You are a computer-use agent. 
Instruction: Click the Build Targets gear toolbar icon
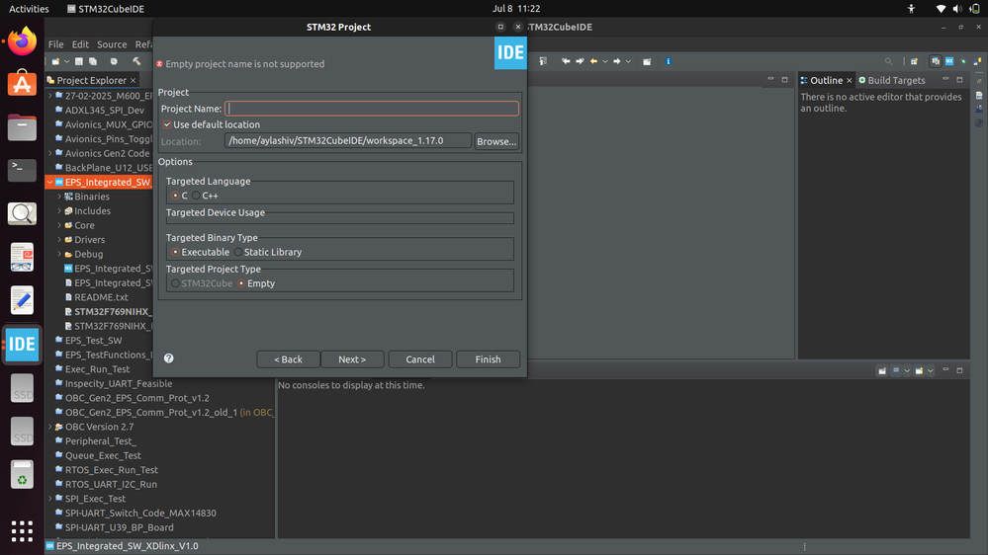114,61
